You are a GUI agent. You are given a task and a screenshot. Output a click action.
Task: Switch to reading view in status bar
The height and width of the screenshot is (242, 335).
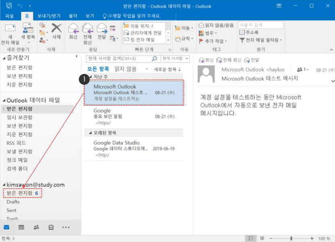262,238
